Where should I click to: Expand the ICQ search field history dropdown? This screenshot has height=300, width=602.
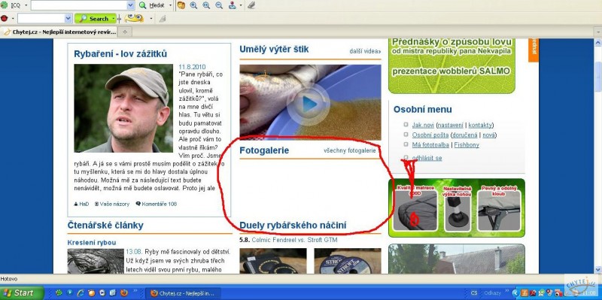(x=130, y=5)
